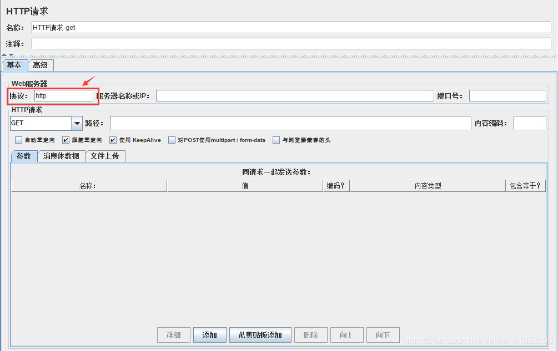Click the collapse arrows above the 基本 tab
The image size is (558, 351).
pyautogui.click(x=8, y=55)
